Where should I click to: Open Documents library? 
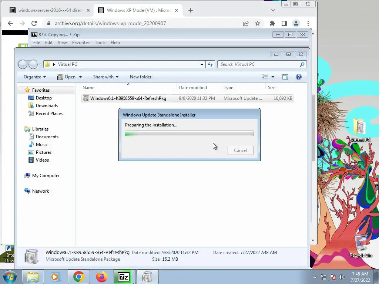click(47, 137)
